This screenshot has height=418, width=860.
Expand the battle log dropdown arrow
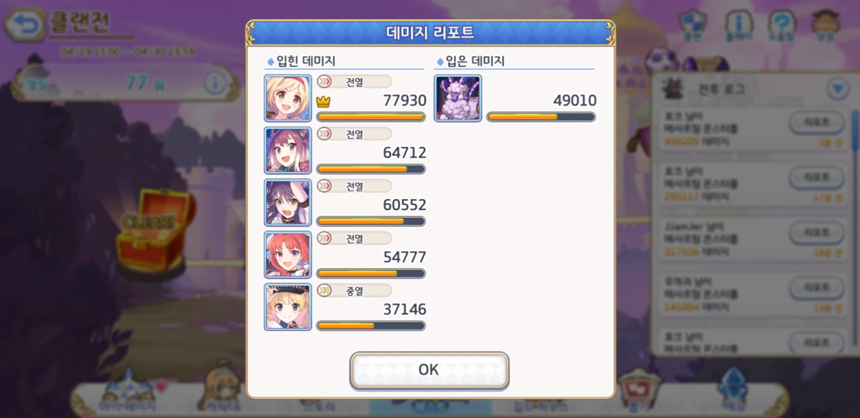tap(838, 89)
